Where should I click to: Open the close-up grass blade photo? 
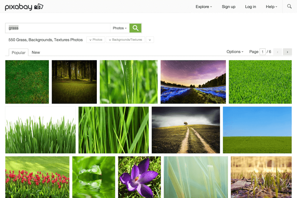(128, 82)
